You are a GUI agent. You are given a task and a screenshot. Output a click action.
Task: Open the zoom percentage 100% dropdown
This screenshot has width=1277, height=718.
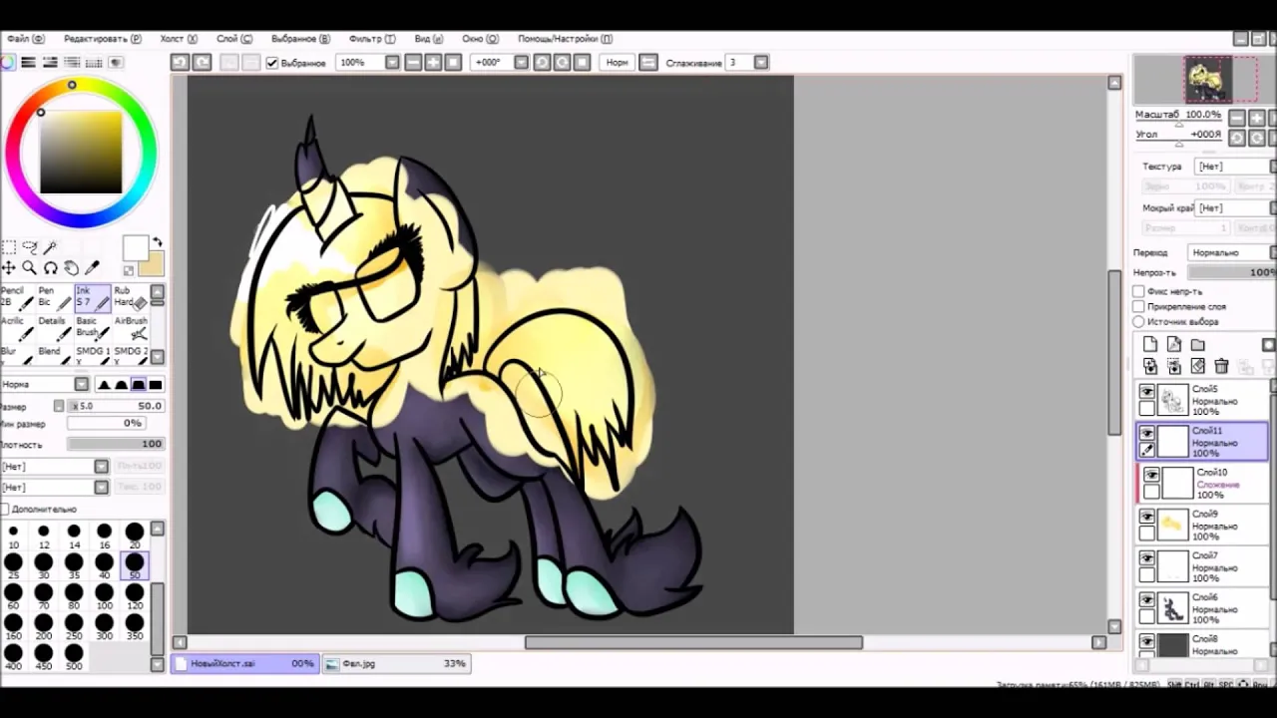tap(392, 62)
